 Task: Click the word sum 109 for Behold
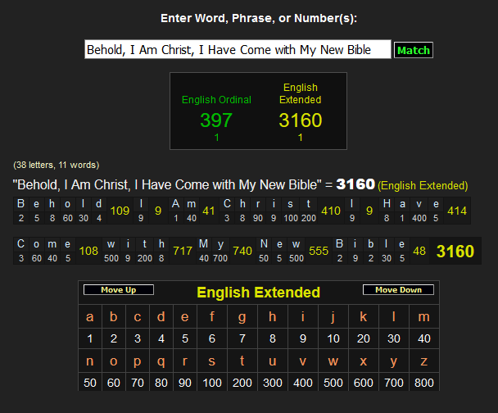120,211
